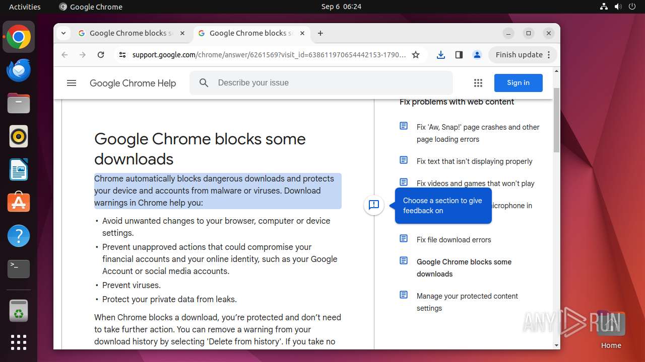This screenshot has width=645, height=362.
Task: Click document icon beside Fix file download errors
Action: [404, 238]
